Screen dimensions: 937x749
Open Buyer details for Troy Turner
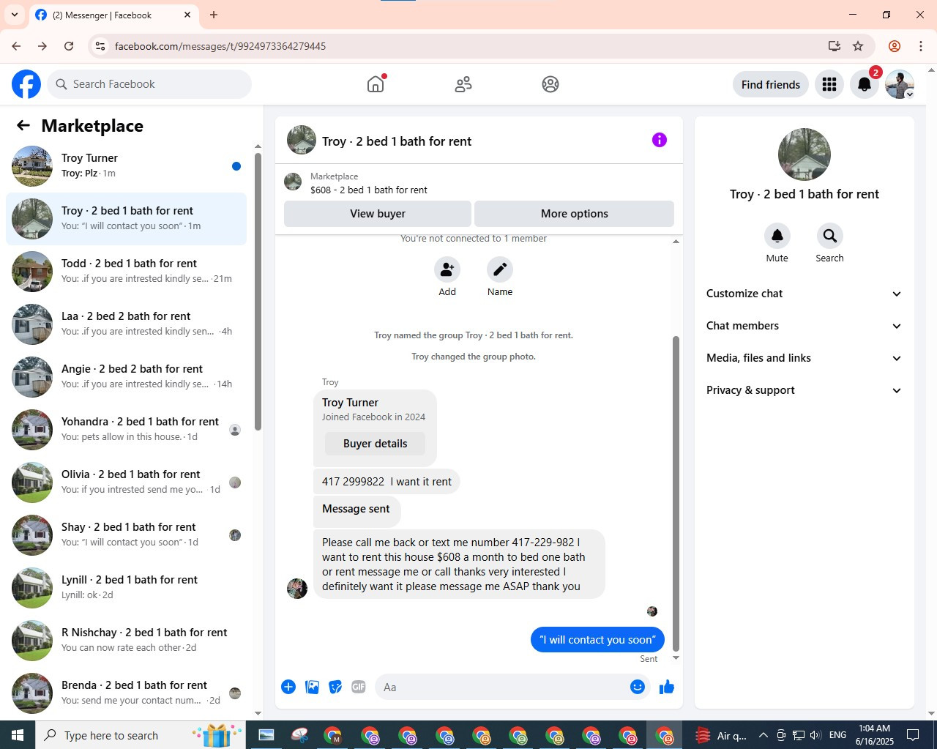coord(375,444)
